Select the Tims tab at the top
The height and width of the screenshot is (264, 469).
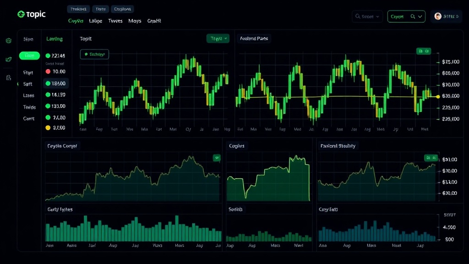(x=100, y=9)
